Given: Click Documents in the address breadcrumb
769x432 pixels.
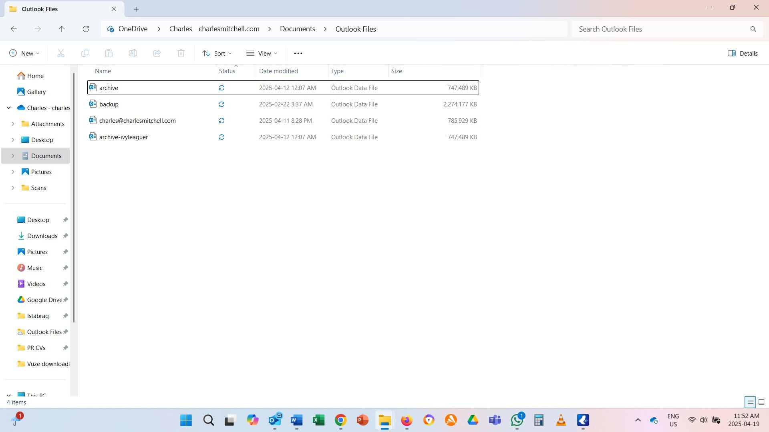Looking at the screenshot, I should pos(298,29).
